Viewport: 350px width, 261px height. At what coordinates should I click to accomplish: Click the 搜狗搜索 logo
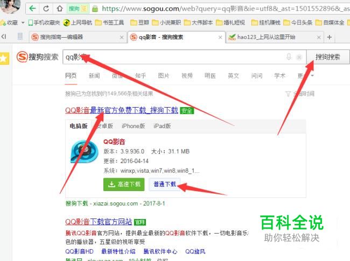coord(37,57)
